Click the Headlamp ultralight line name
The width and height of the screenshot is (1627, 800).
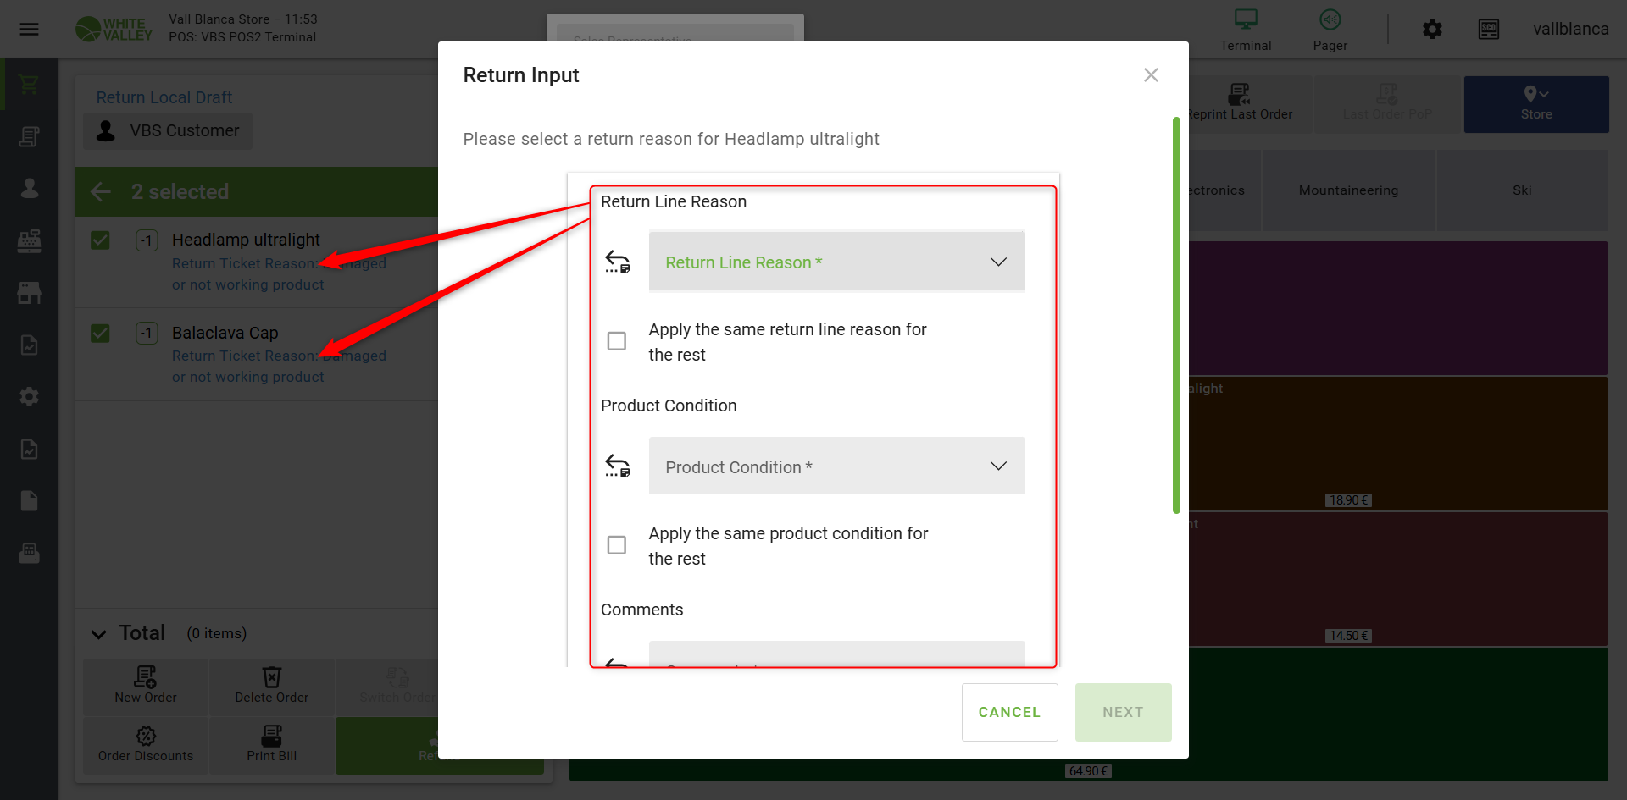(246, 240)
